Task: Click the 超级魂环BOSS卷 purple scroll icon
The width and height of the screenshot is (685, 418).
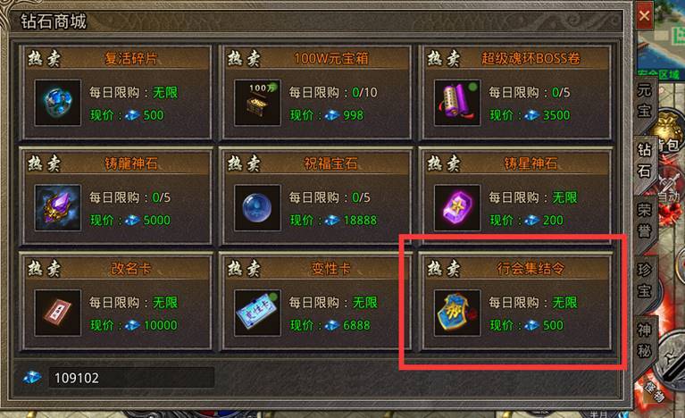Action: click(457, 103)
